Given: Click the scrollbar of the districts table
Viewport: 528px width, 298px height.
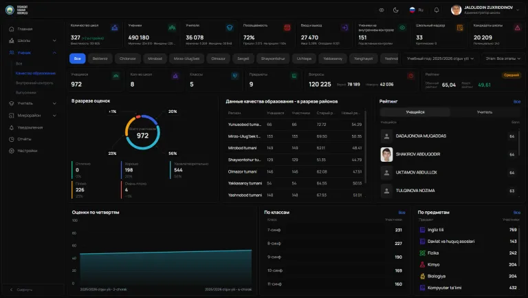Looking at the screenshot, I should (x=364, y=147).
